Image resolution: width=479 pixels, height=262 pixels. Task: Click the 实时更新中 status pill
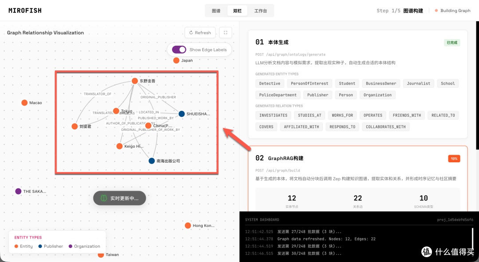119,198
